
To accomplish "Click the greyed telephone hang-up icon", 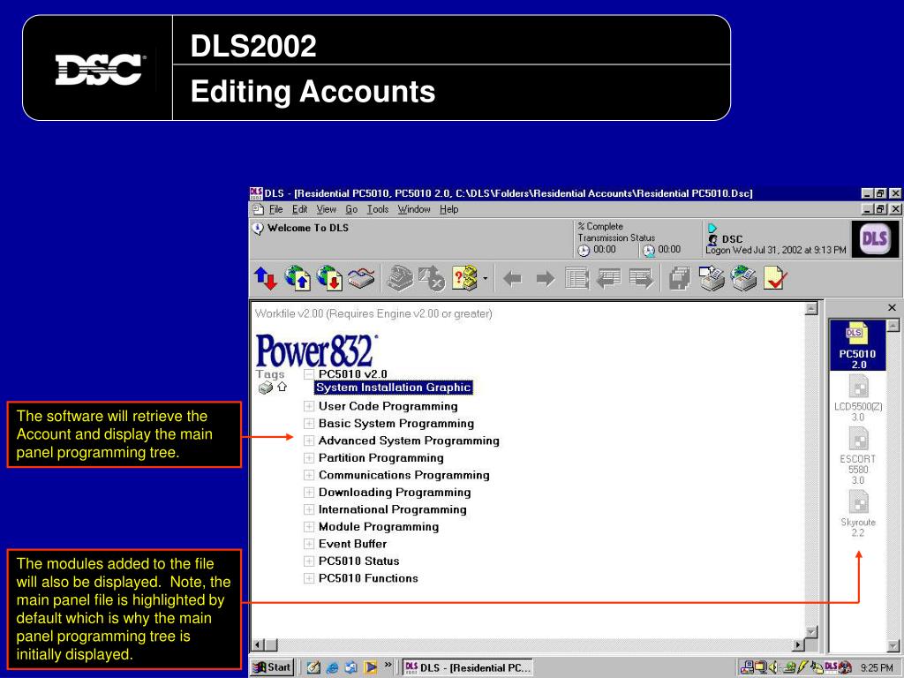I will point(400,278).
